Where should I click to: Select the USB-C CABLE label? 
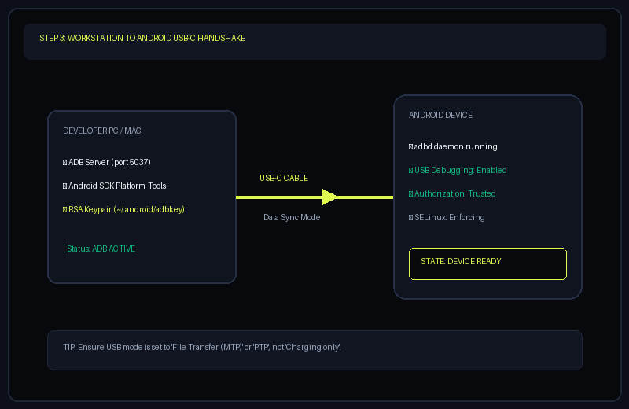click(x=284, y=179)
